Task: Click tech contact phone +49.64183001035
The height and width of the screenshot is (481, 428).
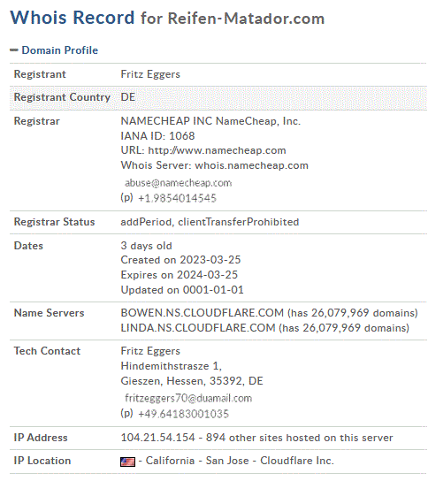Action: (183, 414)
